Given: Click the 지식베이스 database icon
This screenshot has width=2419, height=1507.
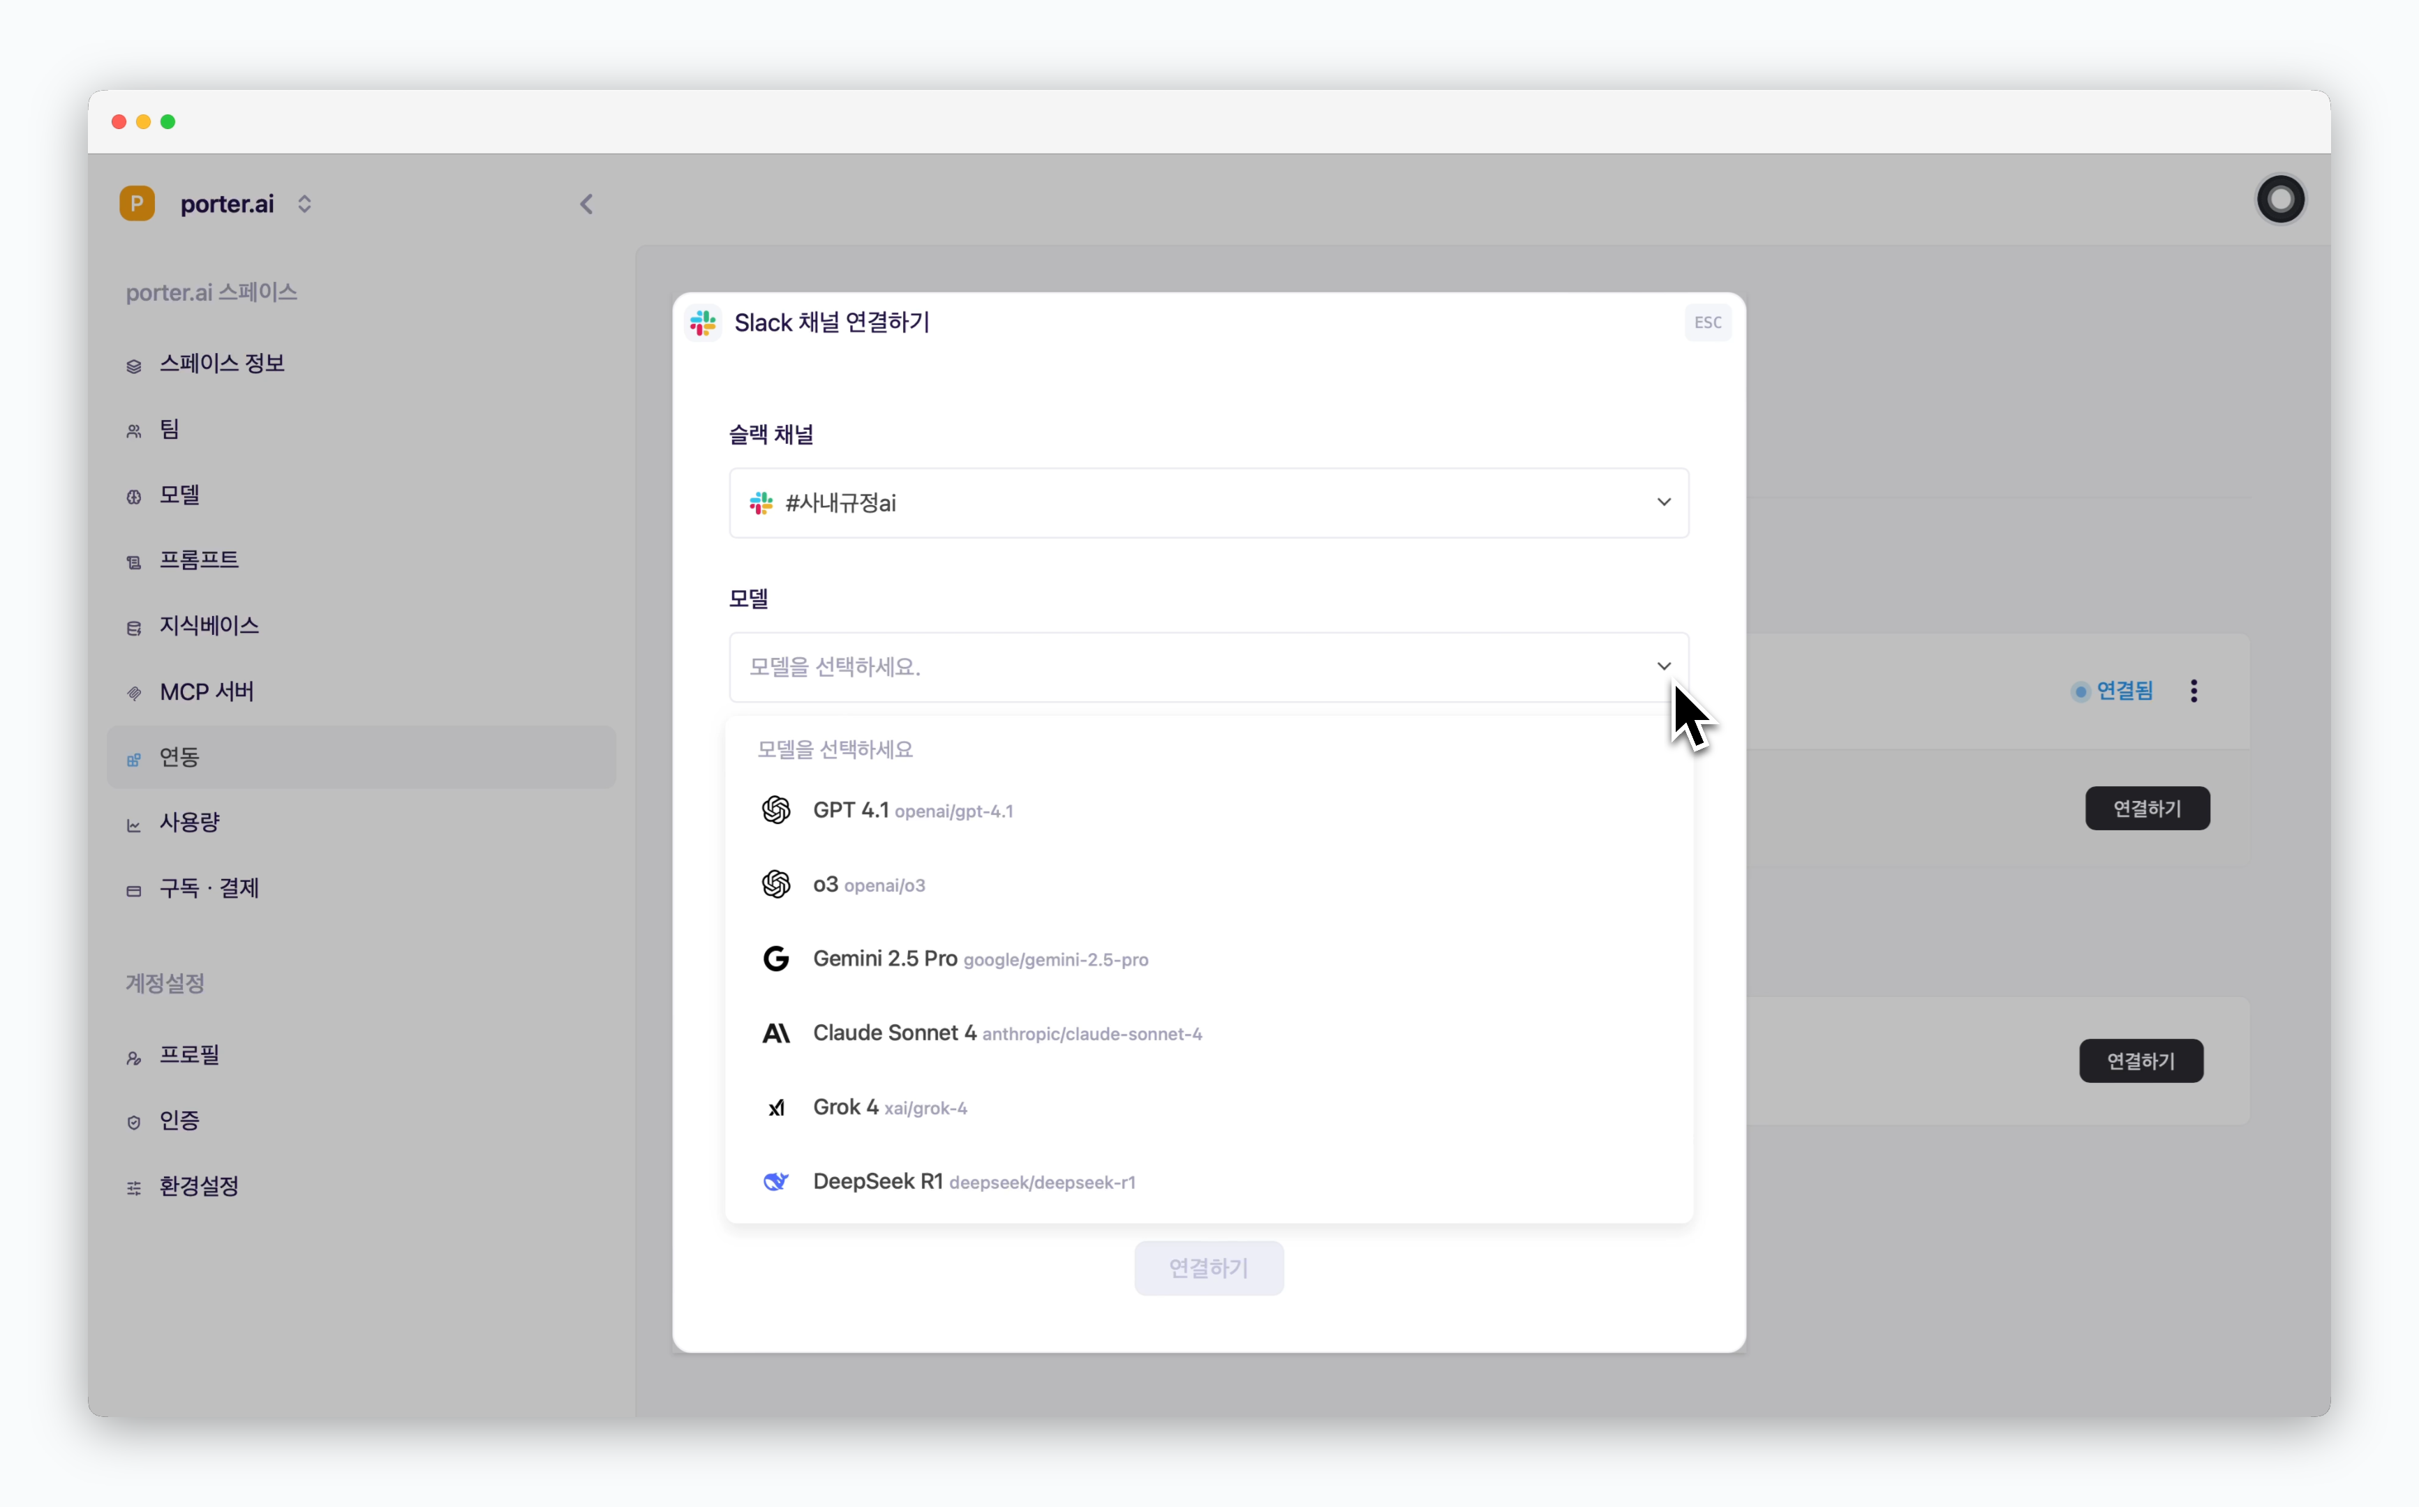Looking at the screenshot, I should pos(133,628).
